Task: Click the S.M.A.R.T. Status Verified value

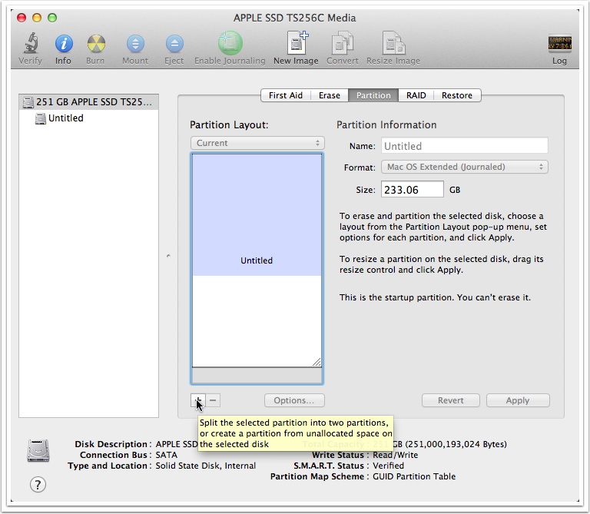Action: click(x=388, y=466)
